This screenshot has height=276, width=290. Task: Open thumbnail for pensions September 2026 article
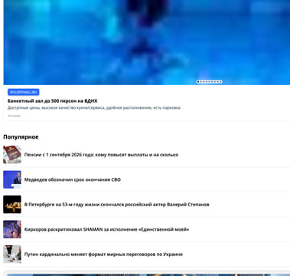12,155
